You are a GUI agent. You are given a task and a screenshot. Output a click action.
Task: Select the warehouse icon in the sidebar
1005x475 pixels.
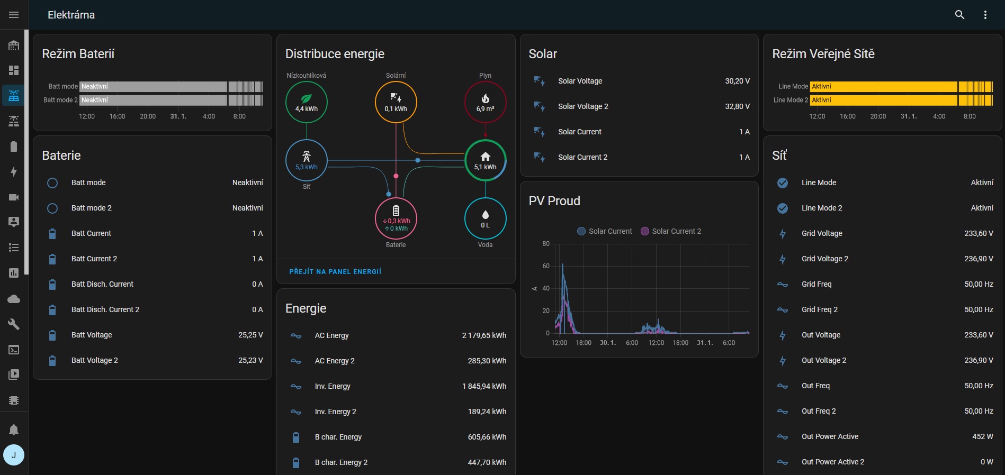tap(14, 45)
